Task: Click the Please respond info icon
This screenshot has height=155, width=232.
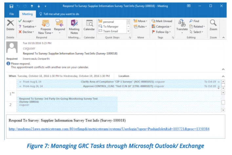Action: 8,64
